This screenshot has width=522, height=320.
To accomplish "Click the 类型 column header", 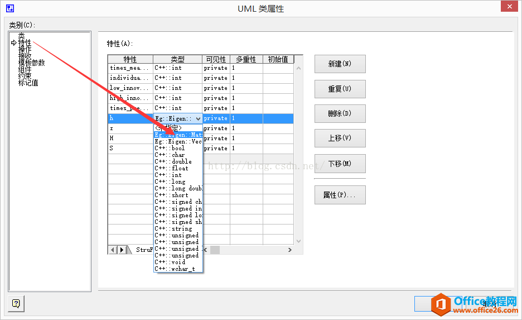I will [177, 59].
